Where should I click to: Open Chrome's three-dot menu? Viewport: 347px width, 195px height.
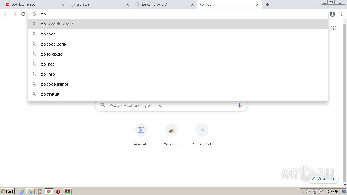tap(341, 14)
